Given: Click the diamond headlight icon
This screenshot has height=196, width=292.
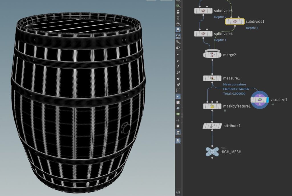Looking at the screenshot, I should tap(178, 24).
